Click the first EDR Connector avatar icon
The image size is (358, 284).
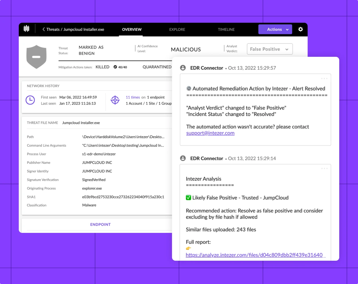pos(183,68)
